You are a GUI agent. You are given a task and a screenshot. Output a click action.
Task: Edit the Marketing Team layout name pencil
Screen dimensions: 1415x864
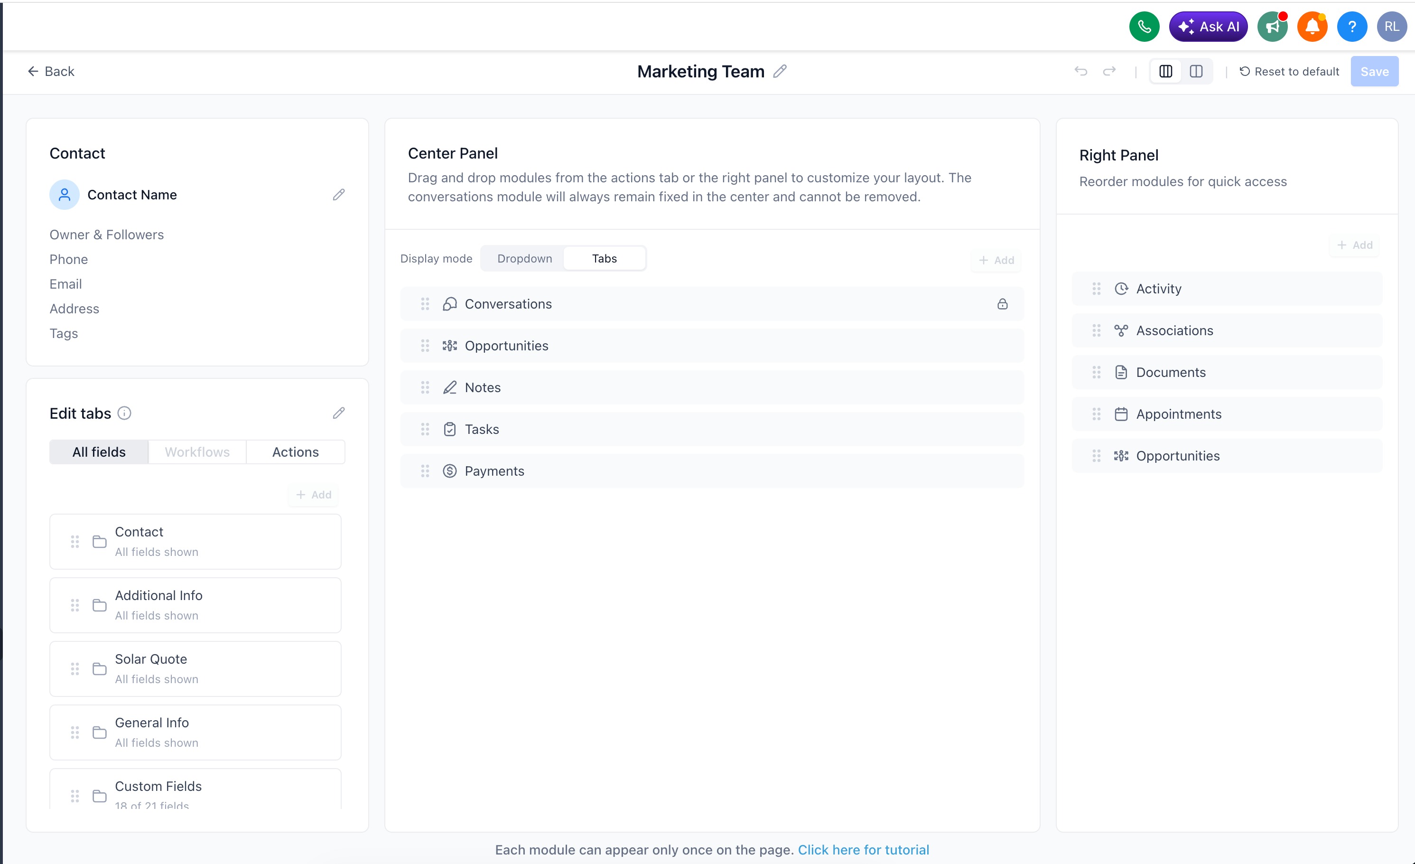779,71
